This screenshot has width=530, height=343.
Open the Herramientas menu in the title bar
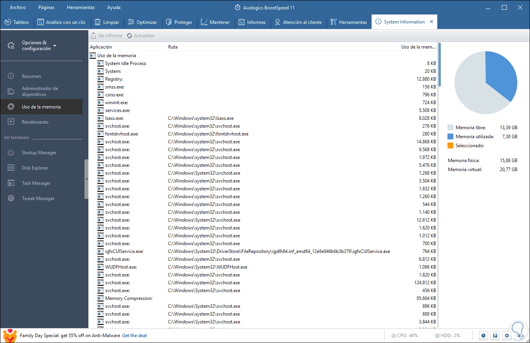click(x=81, y=7)
